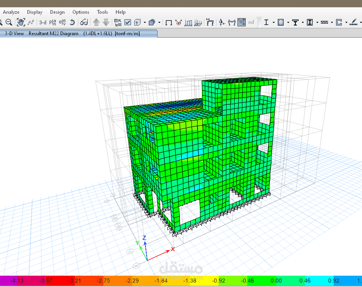
Task: Expand dropdown beside the shaded boxes icon
Action: 159,22
